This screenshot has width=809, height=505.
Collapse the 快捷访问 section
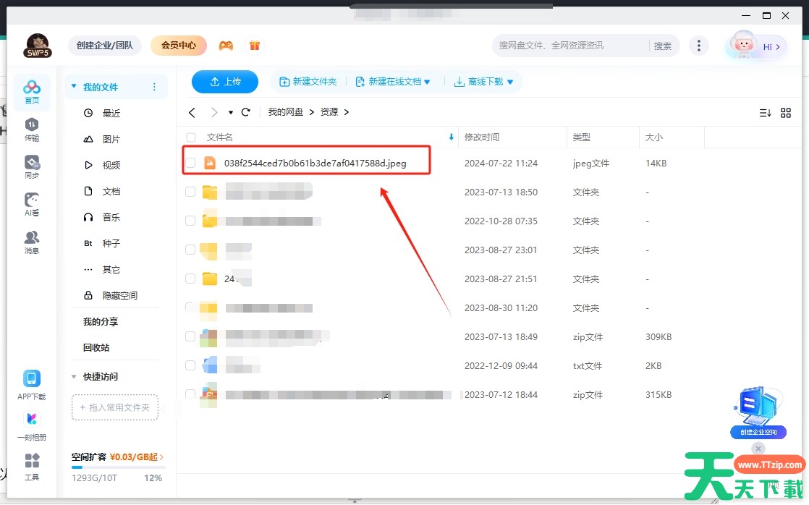[x=74, y=377]
